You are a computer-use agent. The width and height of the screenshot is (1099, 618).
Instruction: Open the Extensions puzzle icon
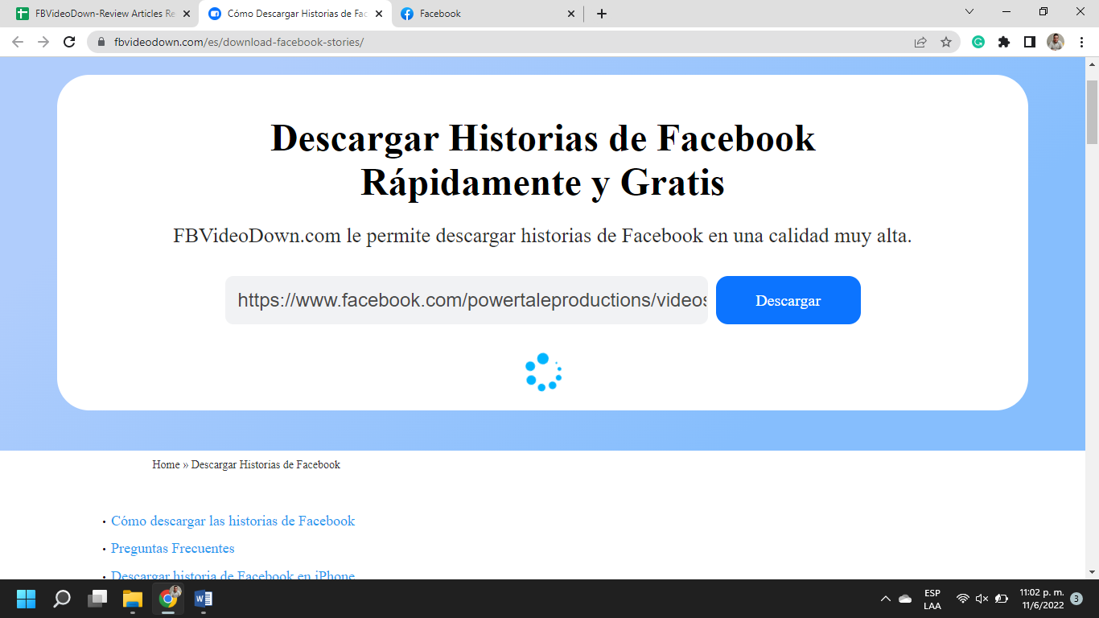click(x=1004, y=42)
